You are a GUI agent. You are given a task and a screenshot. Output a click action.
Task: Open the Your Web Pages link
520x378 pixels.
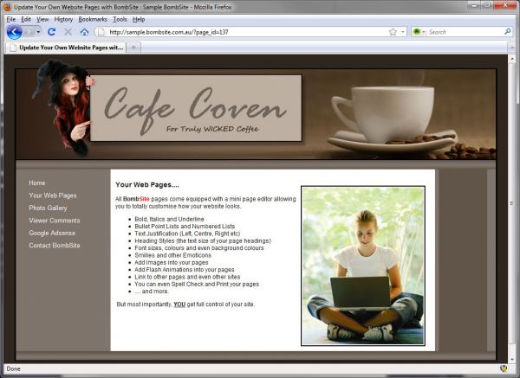[52, 195]
